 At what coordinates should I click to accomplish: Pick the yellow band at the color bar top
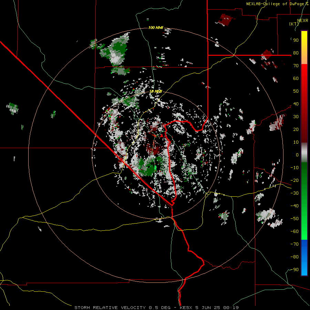click(x=304, y=48)
